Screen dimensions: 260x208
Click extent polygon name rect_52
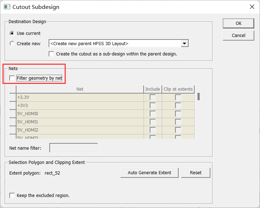[x=52, y=173]
